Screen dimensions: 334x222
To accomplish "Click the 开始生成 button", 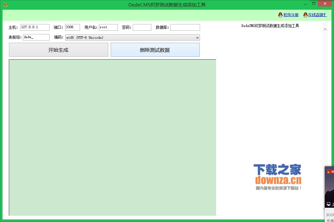I will pos(59,50).
